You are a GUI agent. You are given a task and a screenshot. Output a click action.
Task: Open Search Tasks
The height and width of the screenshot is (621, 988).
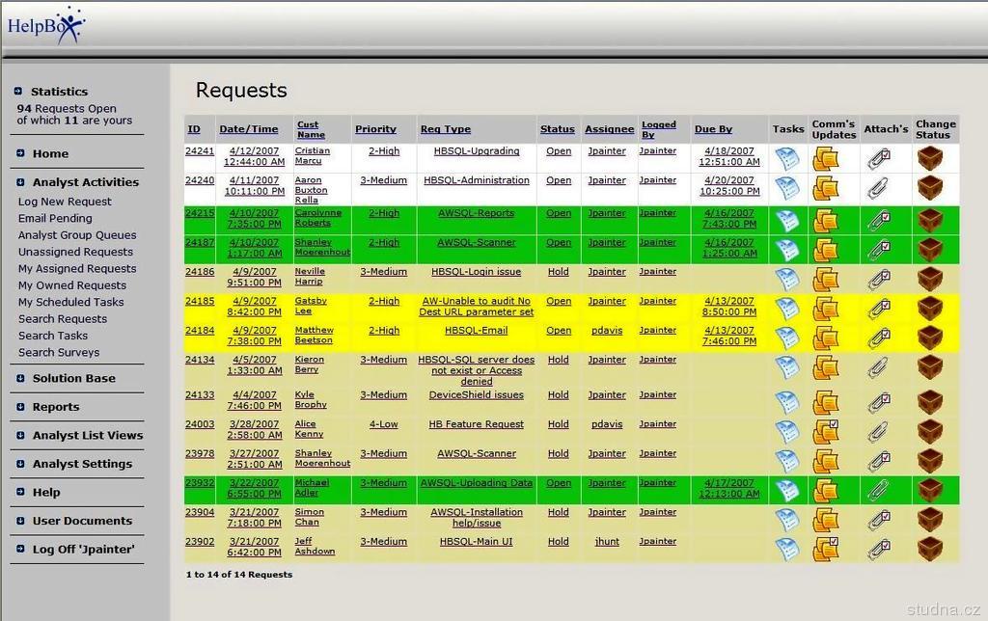pyautogui.click(x=53, y=336)
